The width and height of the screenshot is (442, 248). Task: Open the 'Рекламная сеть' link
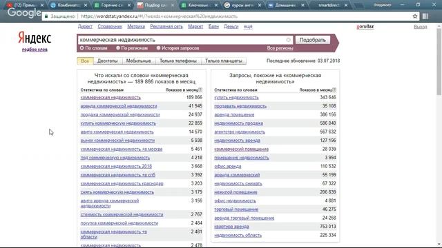166,26
